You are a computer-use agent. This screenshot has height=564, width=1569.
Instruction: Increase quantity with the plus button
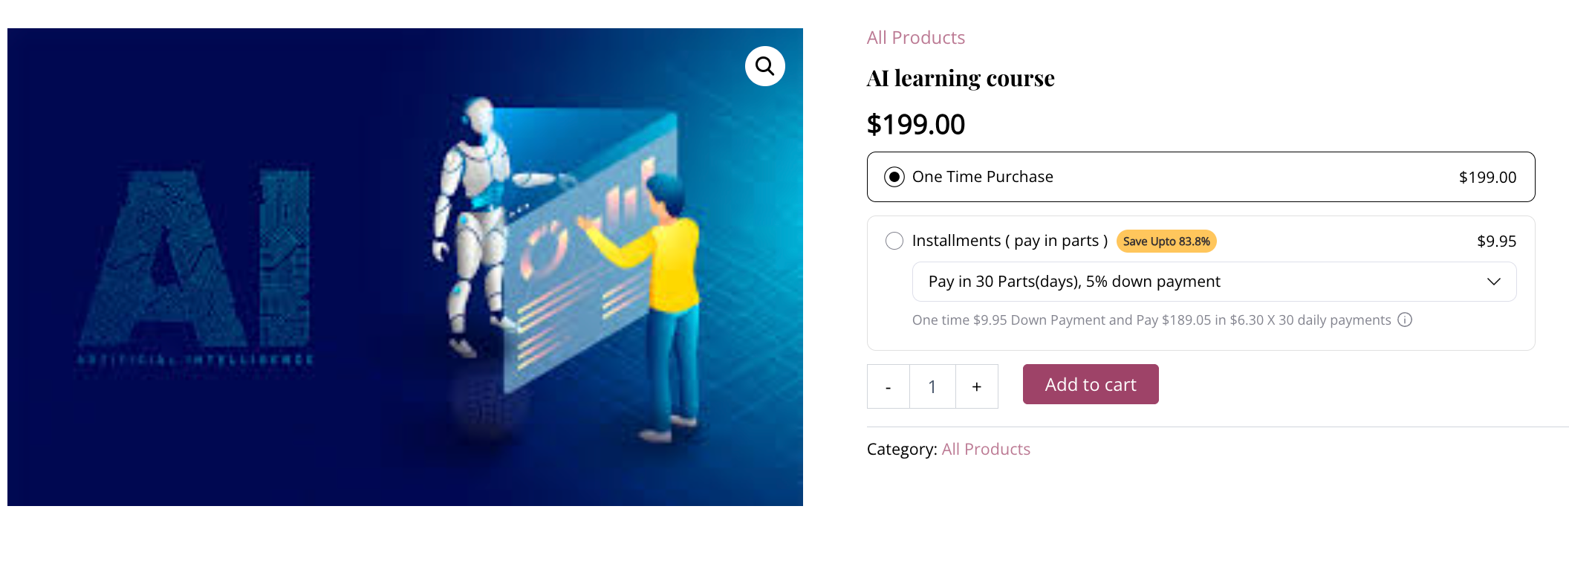click(x=976, y=386)
